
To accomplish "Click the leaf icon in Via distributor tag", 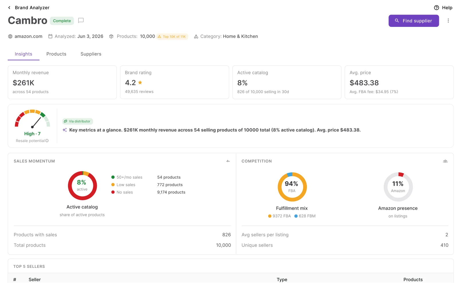I will [66, 121].
